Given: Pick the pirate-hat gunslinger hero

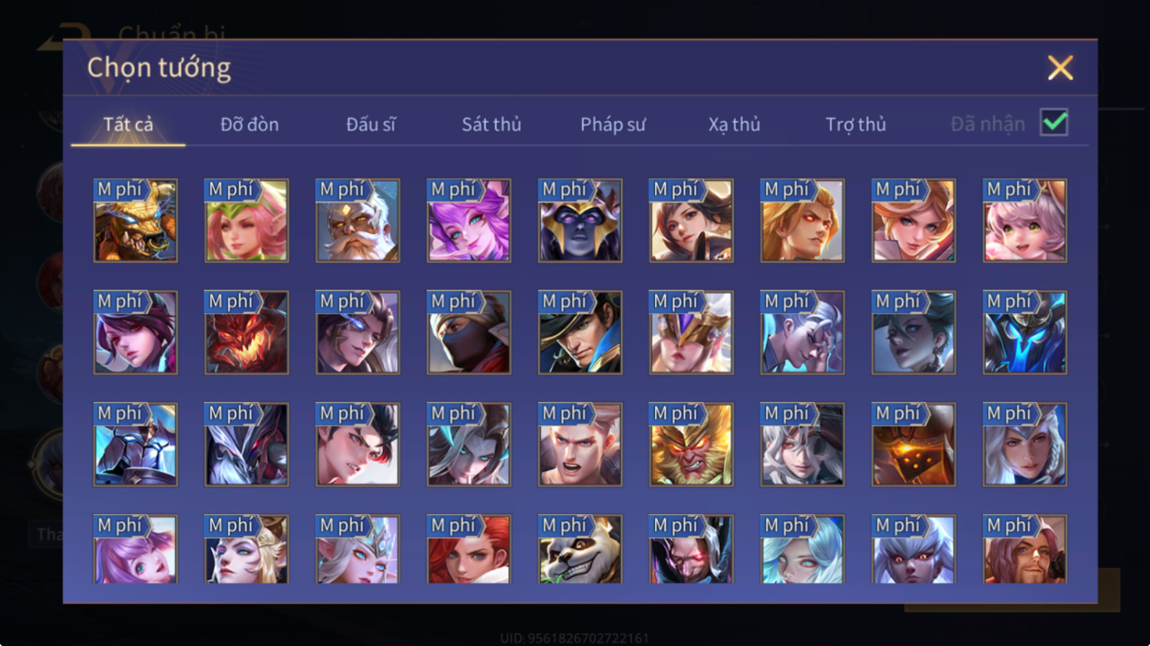Looking at the screenshot, I should 580,332.
